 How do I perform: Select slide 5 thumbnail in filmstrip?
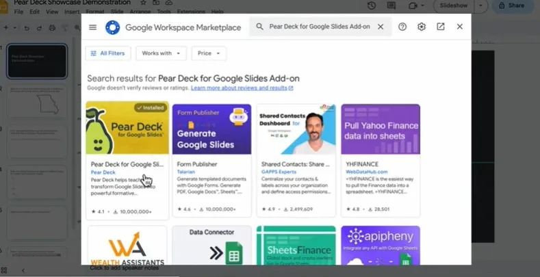pyautogui.click(x=37, y=223)
